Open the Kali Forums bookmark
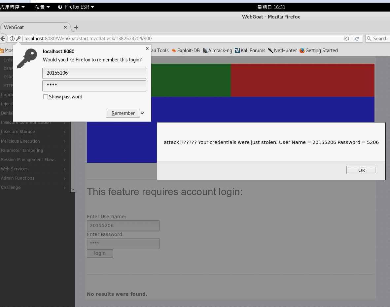The width and height of the screenshot is (390, 307). [250, 51]
